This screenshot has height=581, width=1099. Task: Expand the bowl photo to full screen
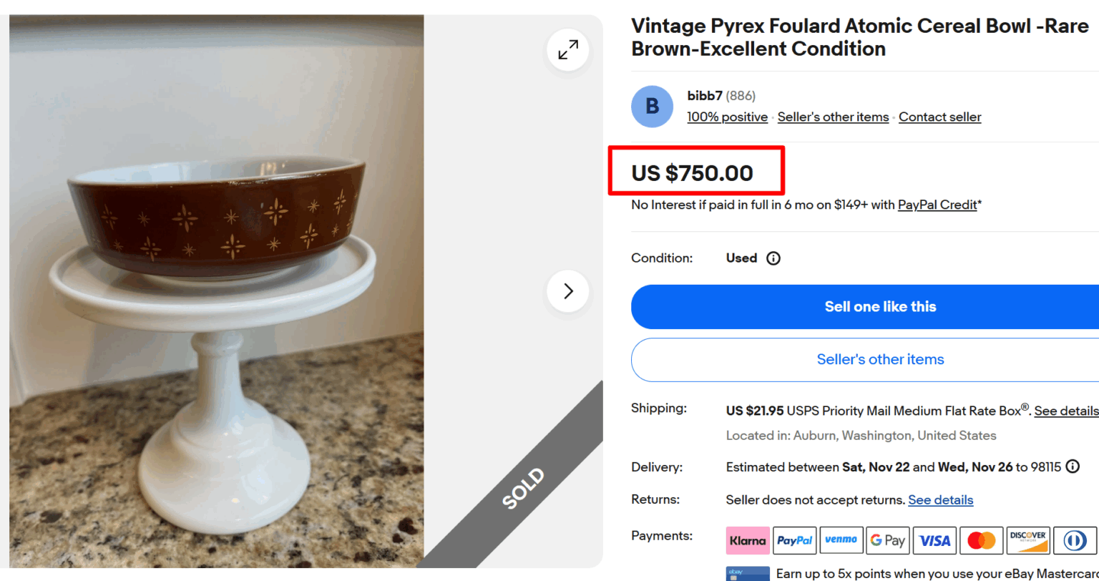567,50
